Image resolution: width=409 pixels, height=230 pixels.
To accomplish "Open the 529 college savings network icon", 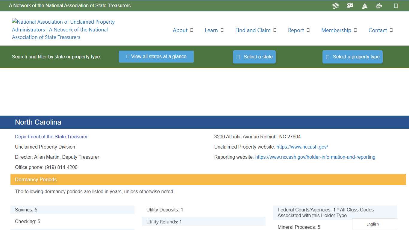I will click(x=350, y=5).
